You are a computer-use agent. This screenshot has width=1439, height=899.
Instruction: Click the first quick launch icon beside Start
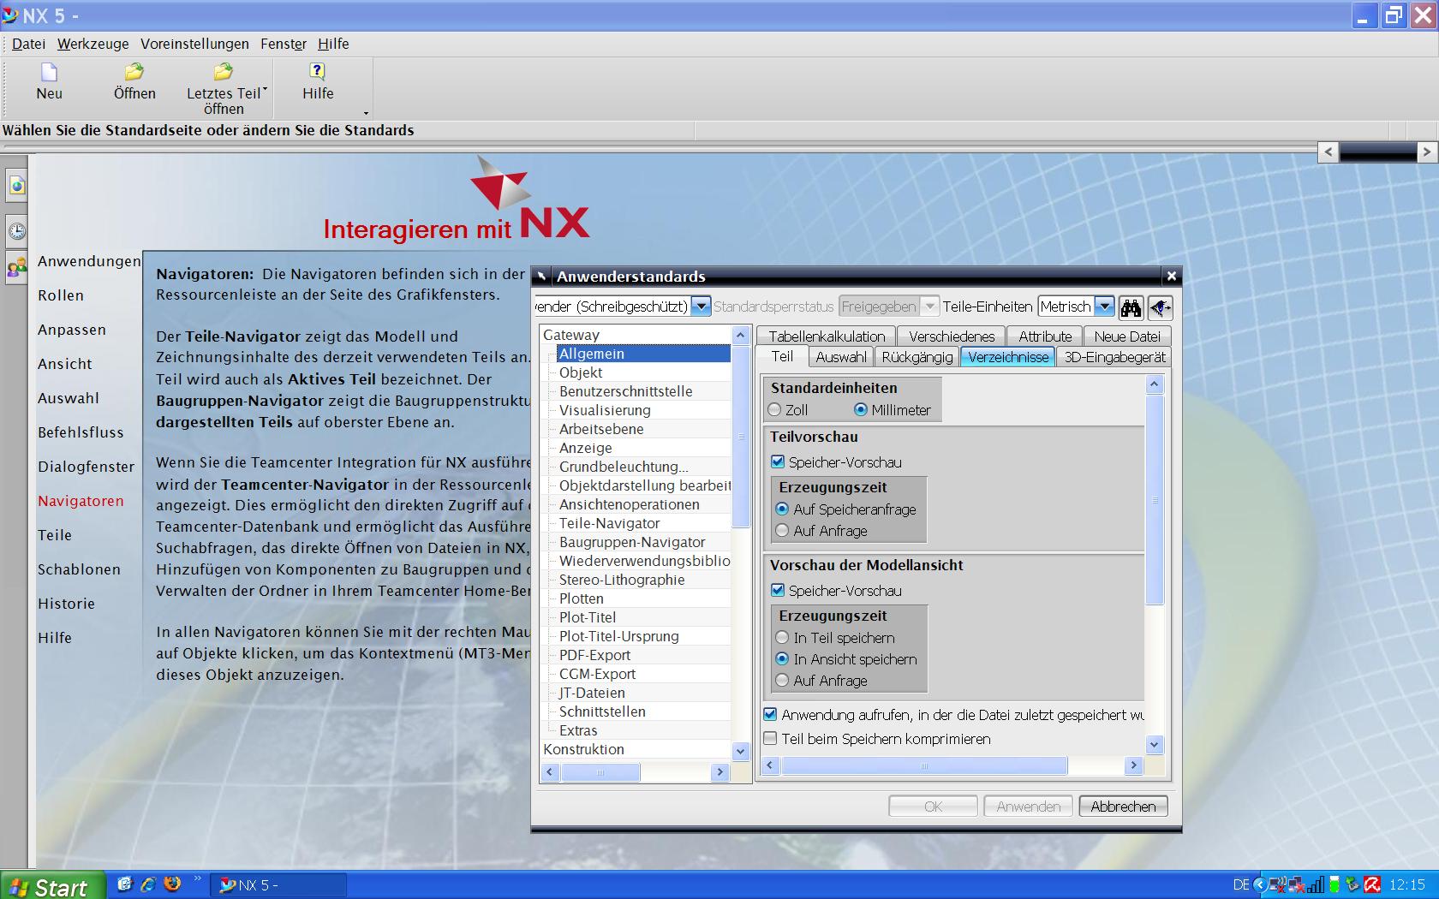coord(124,884)
